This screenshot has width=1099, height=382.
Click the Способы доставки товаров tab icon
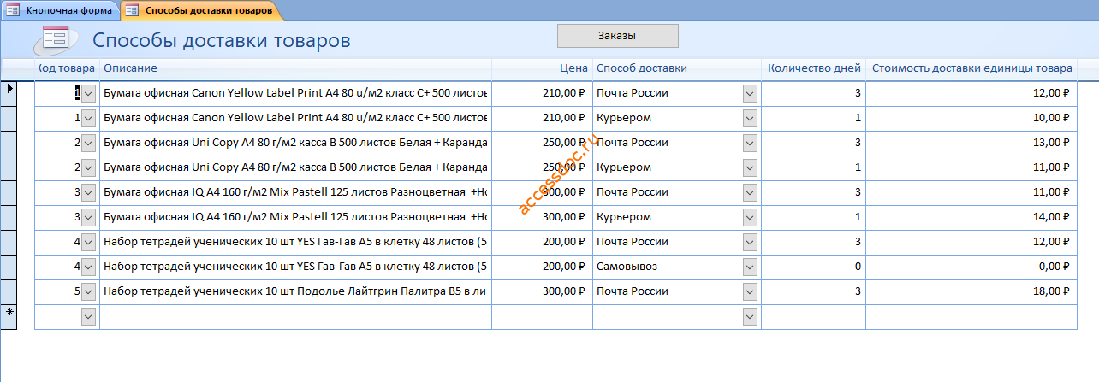(x=133, y=11)
